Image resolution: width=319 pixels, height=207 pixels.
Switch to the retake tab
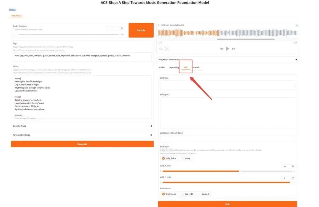click(x=162, y=67)
